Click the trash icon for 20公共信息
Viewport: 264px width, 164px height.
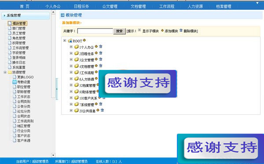pos(102,110)
